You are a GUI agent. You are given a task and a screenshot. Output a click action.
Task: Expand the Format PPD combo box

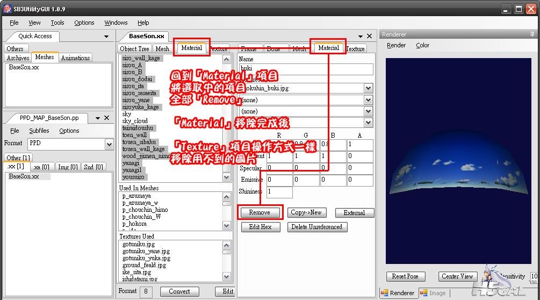109,144
